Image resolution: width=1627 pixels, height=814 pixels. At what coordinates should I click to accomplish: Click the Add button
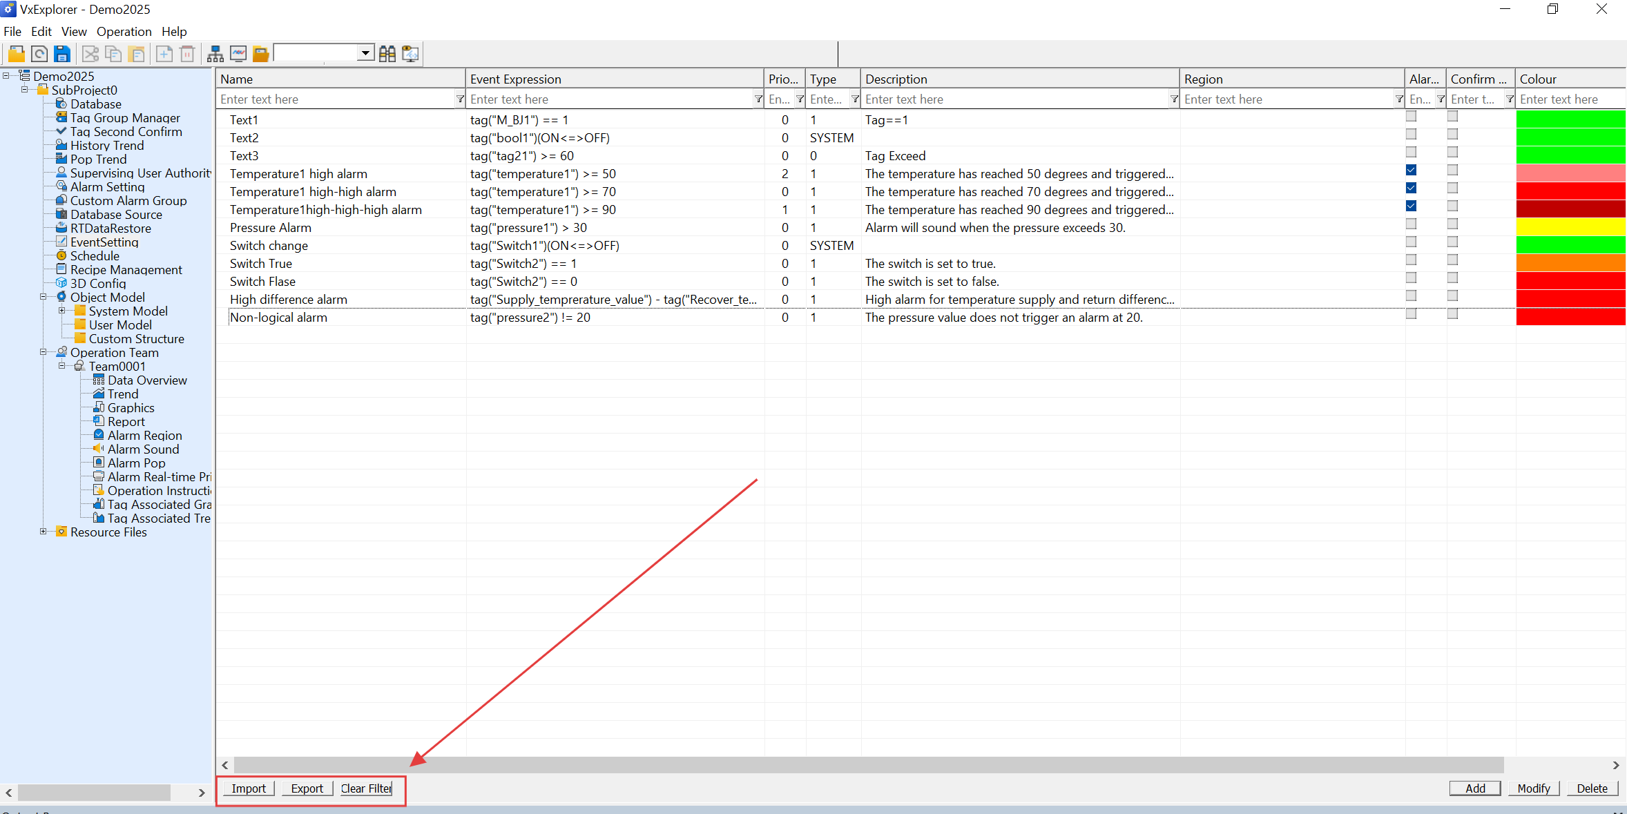pos(1475,788)
